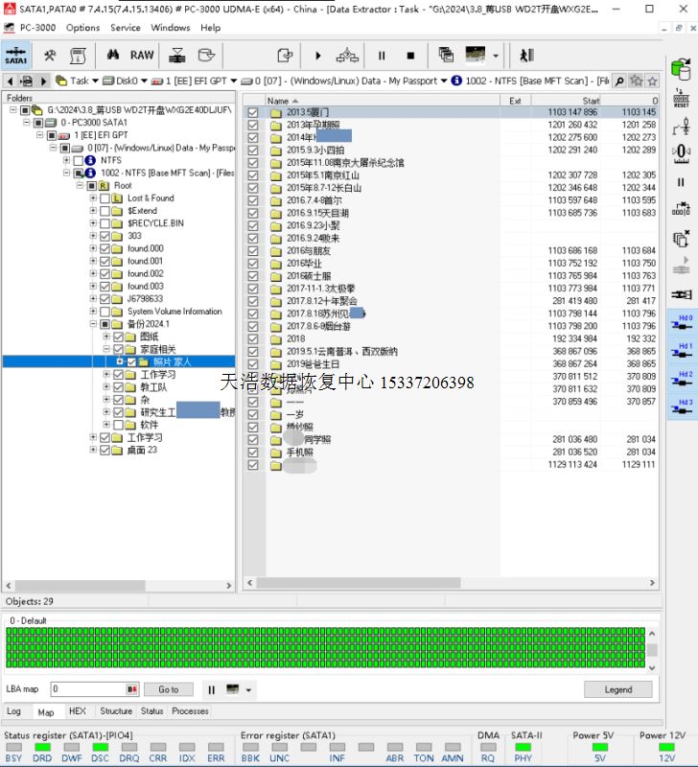Click the SATA1 port toolbar icon
Image resolution: width=698 pixels, height=767 pixels.
(15, 55)
